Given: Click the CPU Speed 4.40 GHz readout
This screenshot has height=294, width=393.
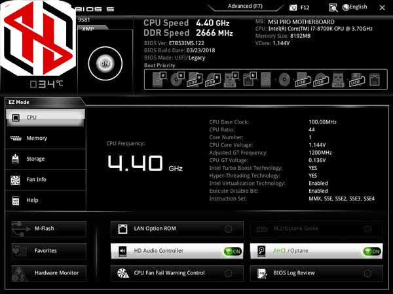Looking at the screenshot, I should tap(187, 23).
